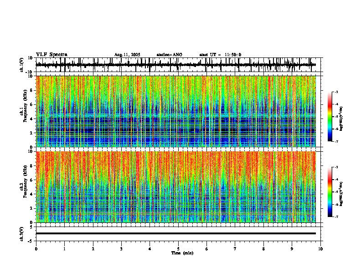This screenshot has width=361, height=279.
Task: Click the -3 label on ch.1 colorbar
Action: pos(336,92)
